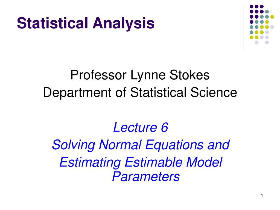Click "Department of Statistical Science" text

[140, 92]
